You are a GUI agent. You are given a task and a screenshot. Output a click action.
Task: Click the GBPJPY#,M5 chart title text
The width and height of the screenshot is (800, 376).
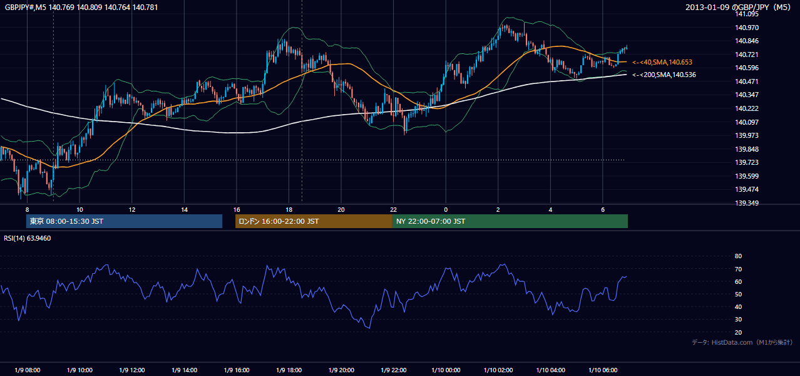click(x=81, y=8)
